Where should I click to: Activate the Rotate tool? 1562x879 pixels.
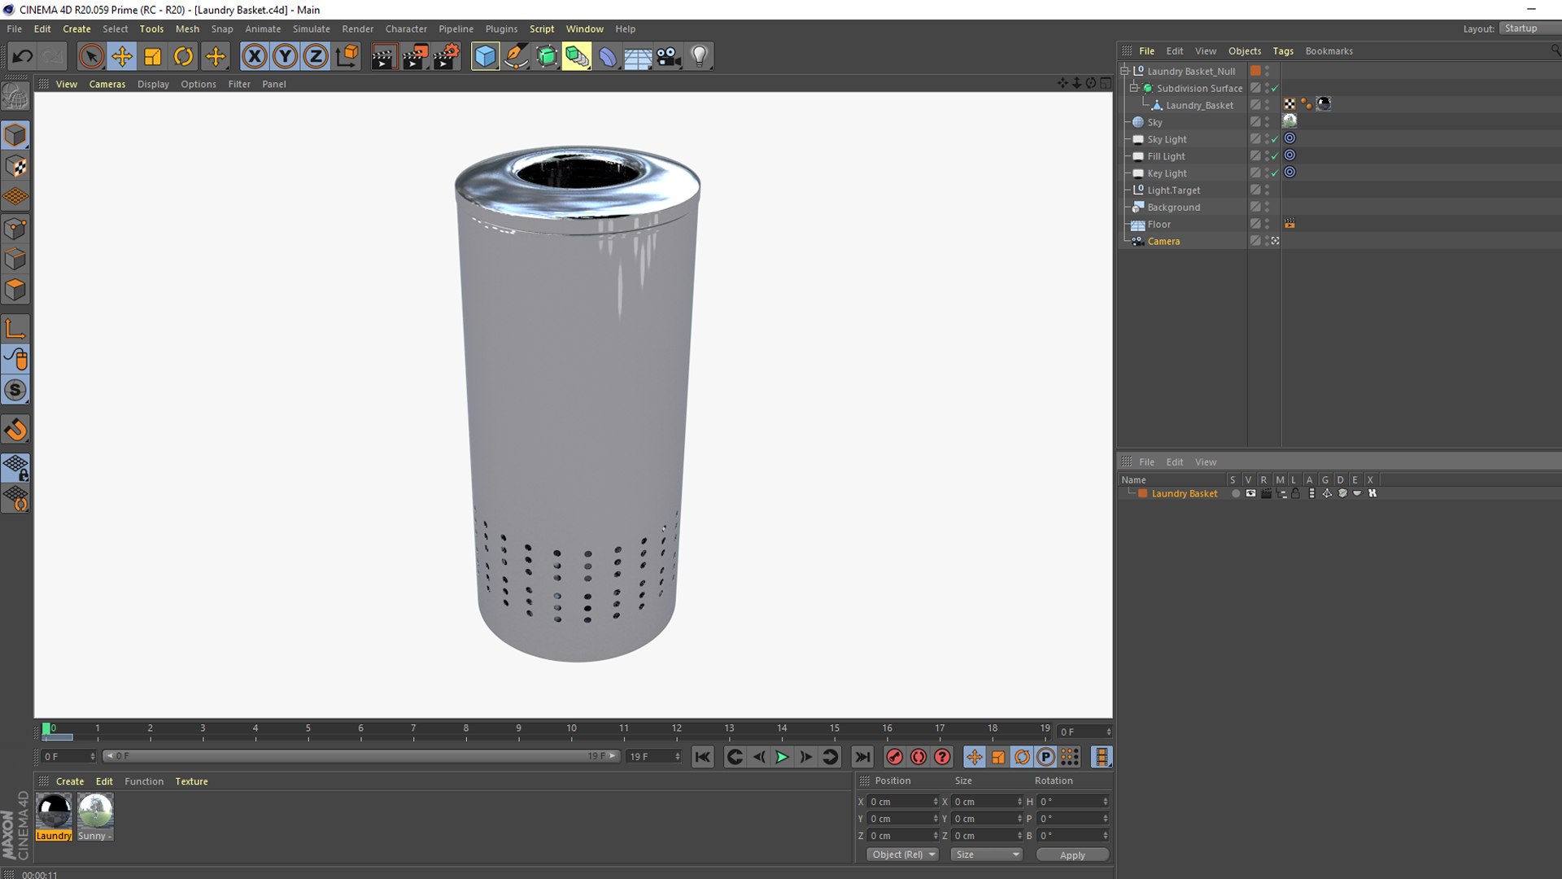click(x=184, y=56)
